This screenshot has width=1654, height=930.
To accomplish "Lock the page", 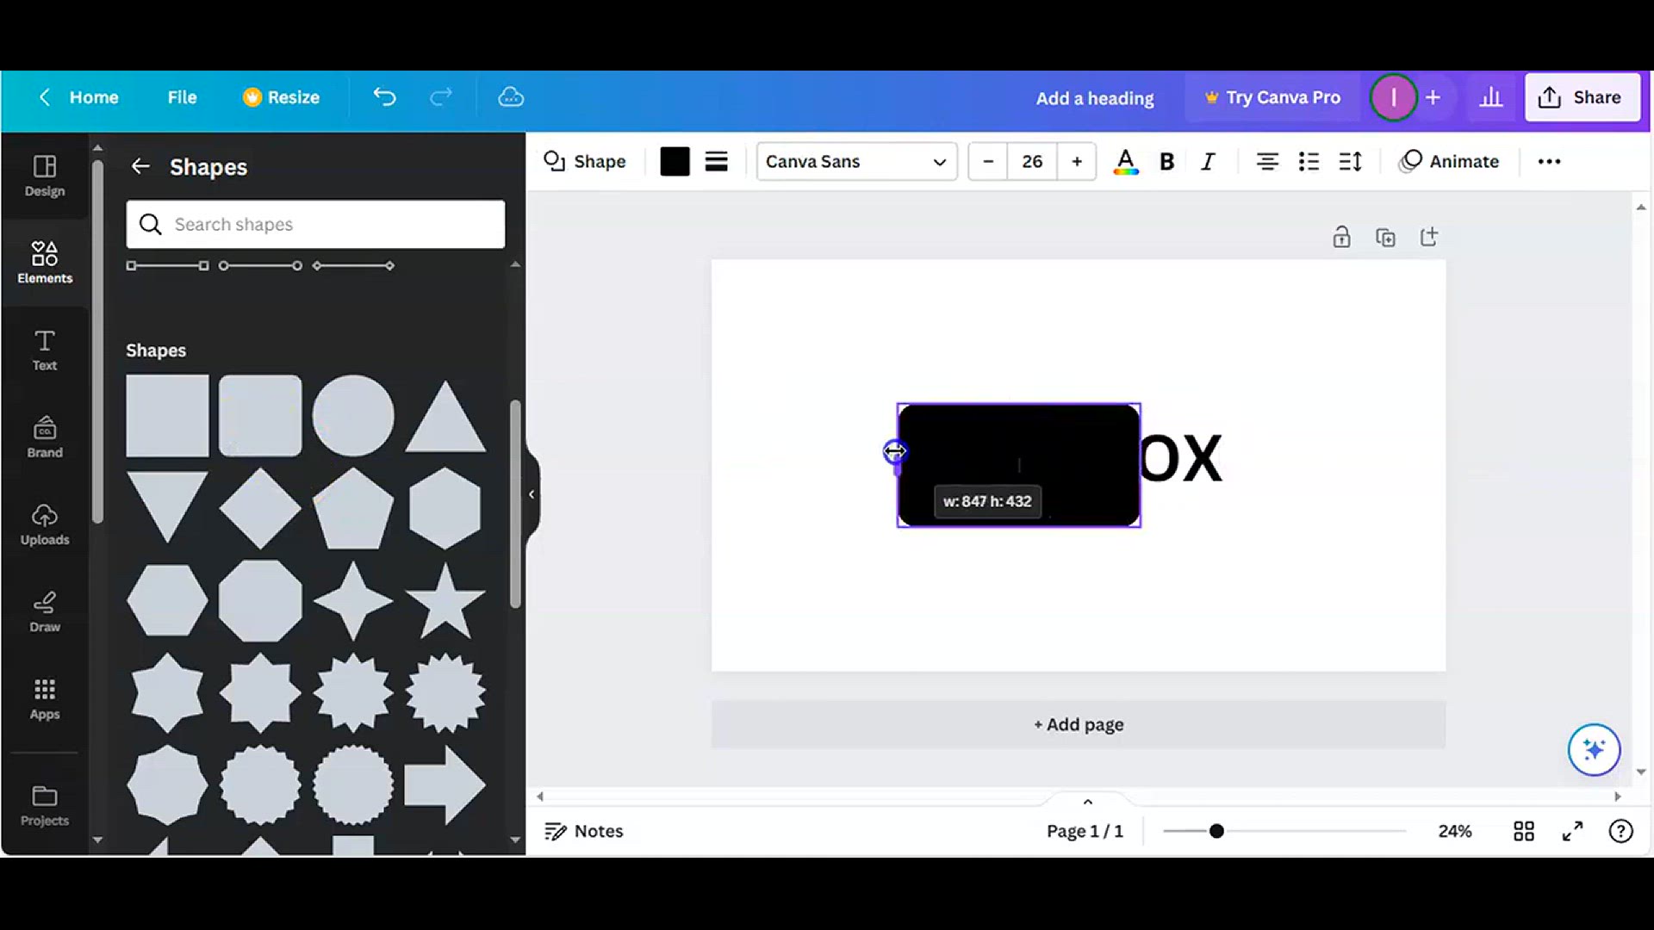I will click(1341, 237).
